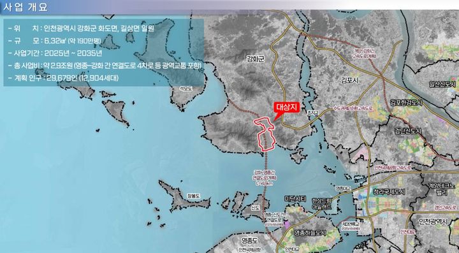Select the 계양-강화간 고속도로(계획) label
The width and height of the screenshot is (459, 253).
[x=363, y=54]
